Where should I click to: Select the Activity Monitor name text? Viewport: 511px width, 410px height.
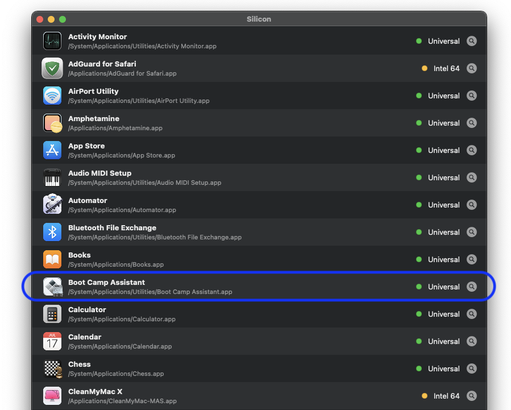point(97,37)
